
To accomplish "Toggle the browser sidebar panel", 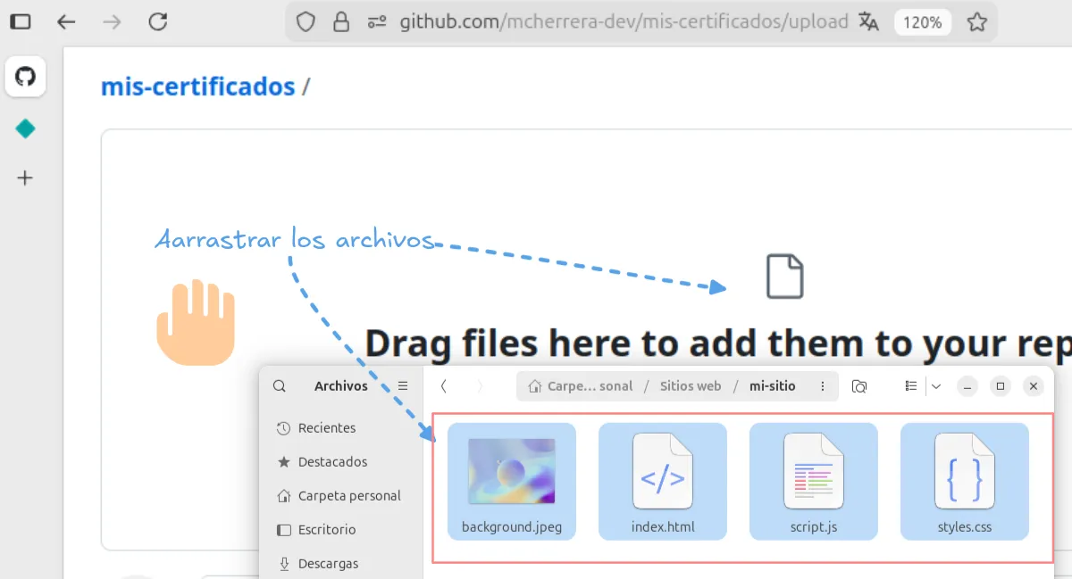I will tap(21, 22).
